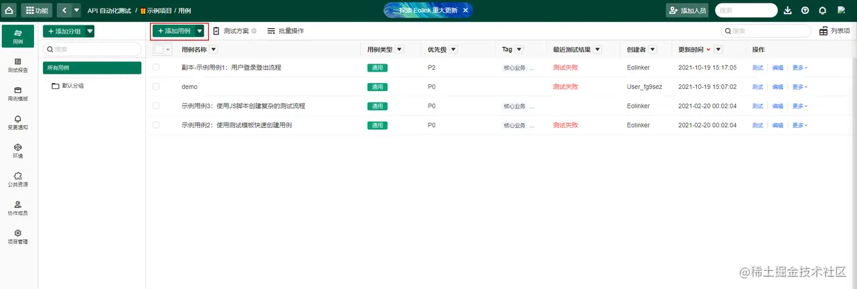Open the demo test case

pyautogui.click(x=189, y=87)
